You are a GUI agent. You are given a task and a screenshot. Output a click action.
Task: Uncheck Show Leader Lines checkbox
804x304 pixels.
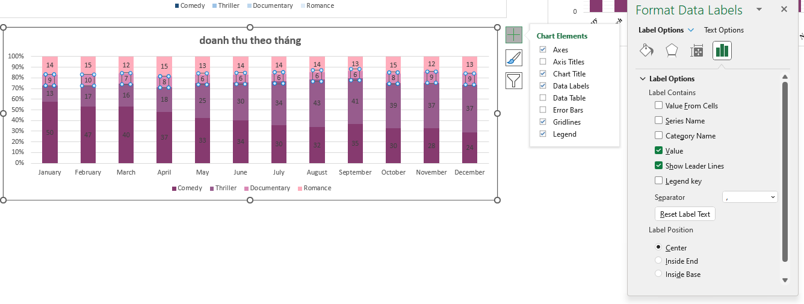pos(659,166)
